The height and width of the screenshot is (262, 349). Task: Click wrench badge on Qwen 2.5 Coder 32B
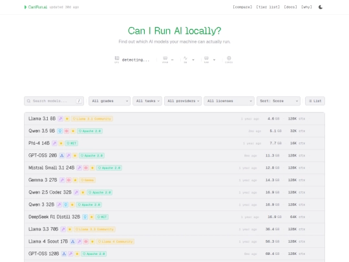coord(76,192)
